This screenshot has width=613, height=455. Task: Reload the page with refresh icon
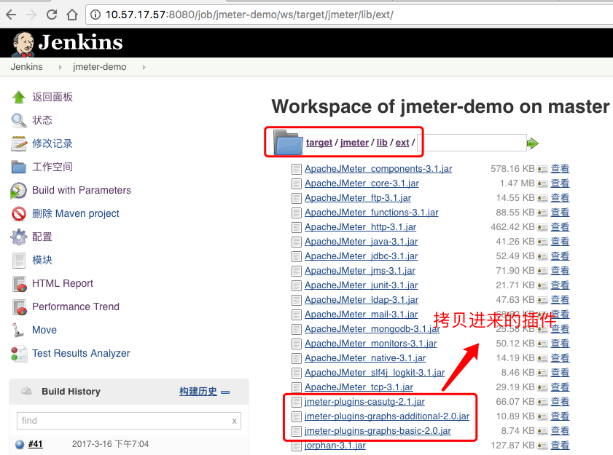[52, 15]
